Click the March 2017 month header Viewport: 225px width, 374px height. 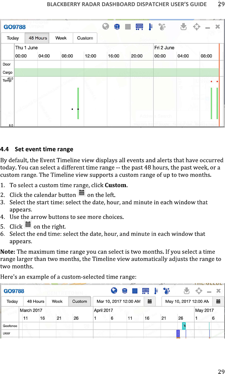(31, 310)
